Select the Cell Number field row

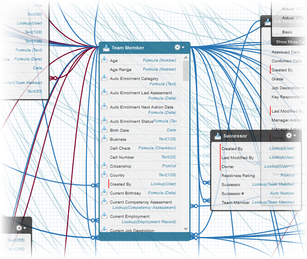click(122, 157)
